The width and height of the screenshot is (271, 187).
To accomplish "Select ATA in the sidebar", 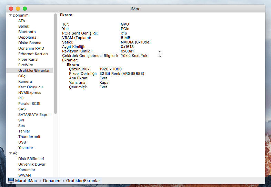I will [22, 21].
